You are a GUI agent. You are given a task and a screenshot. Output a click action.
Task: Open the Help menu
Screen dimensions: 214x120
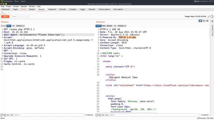click(x=39, y=6)
